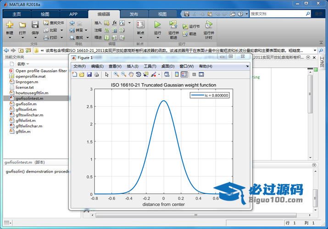Click the 打印 print icon
This screenshot has height=229, width=328.
pyautogui.click(x=46, y=38)
